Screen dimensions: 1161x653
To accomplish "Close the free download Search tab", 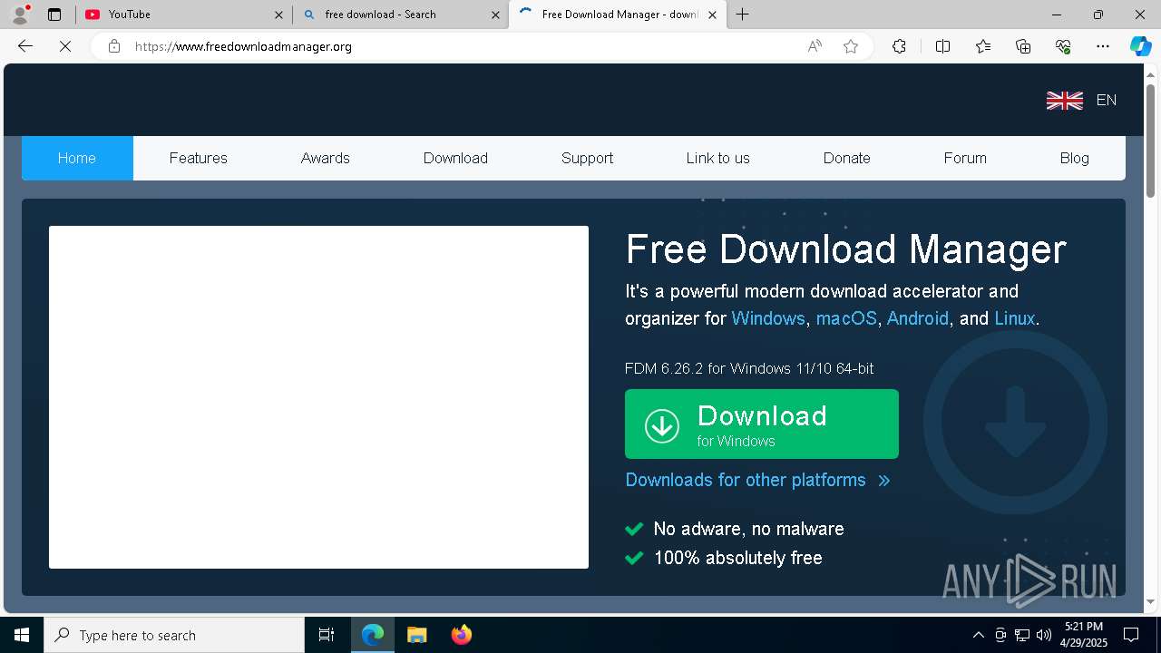I will (495, 15).
